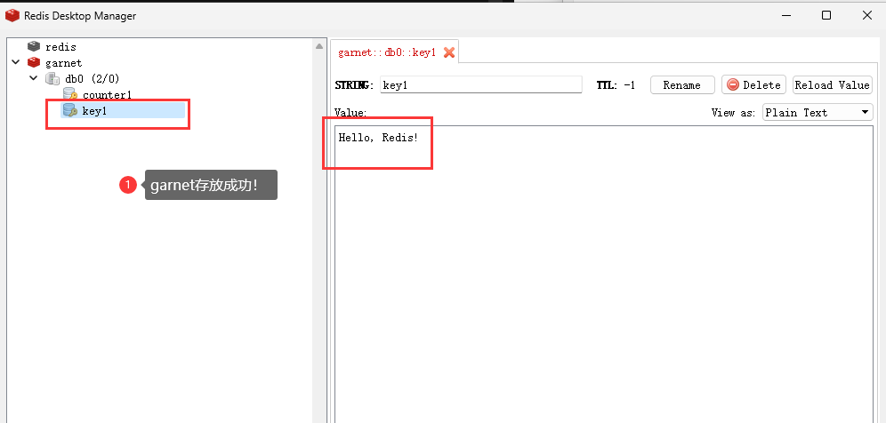Viewport: 886px width, 423px height.
Task: Open the View as Plain Text dropdown
Action: 818,112
